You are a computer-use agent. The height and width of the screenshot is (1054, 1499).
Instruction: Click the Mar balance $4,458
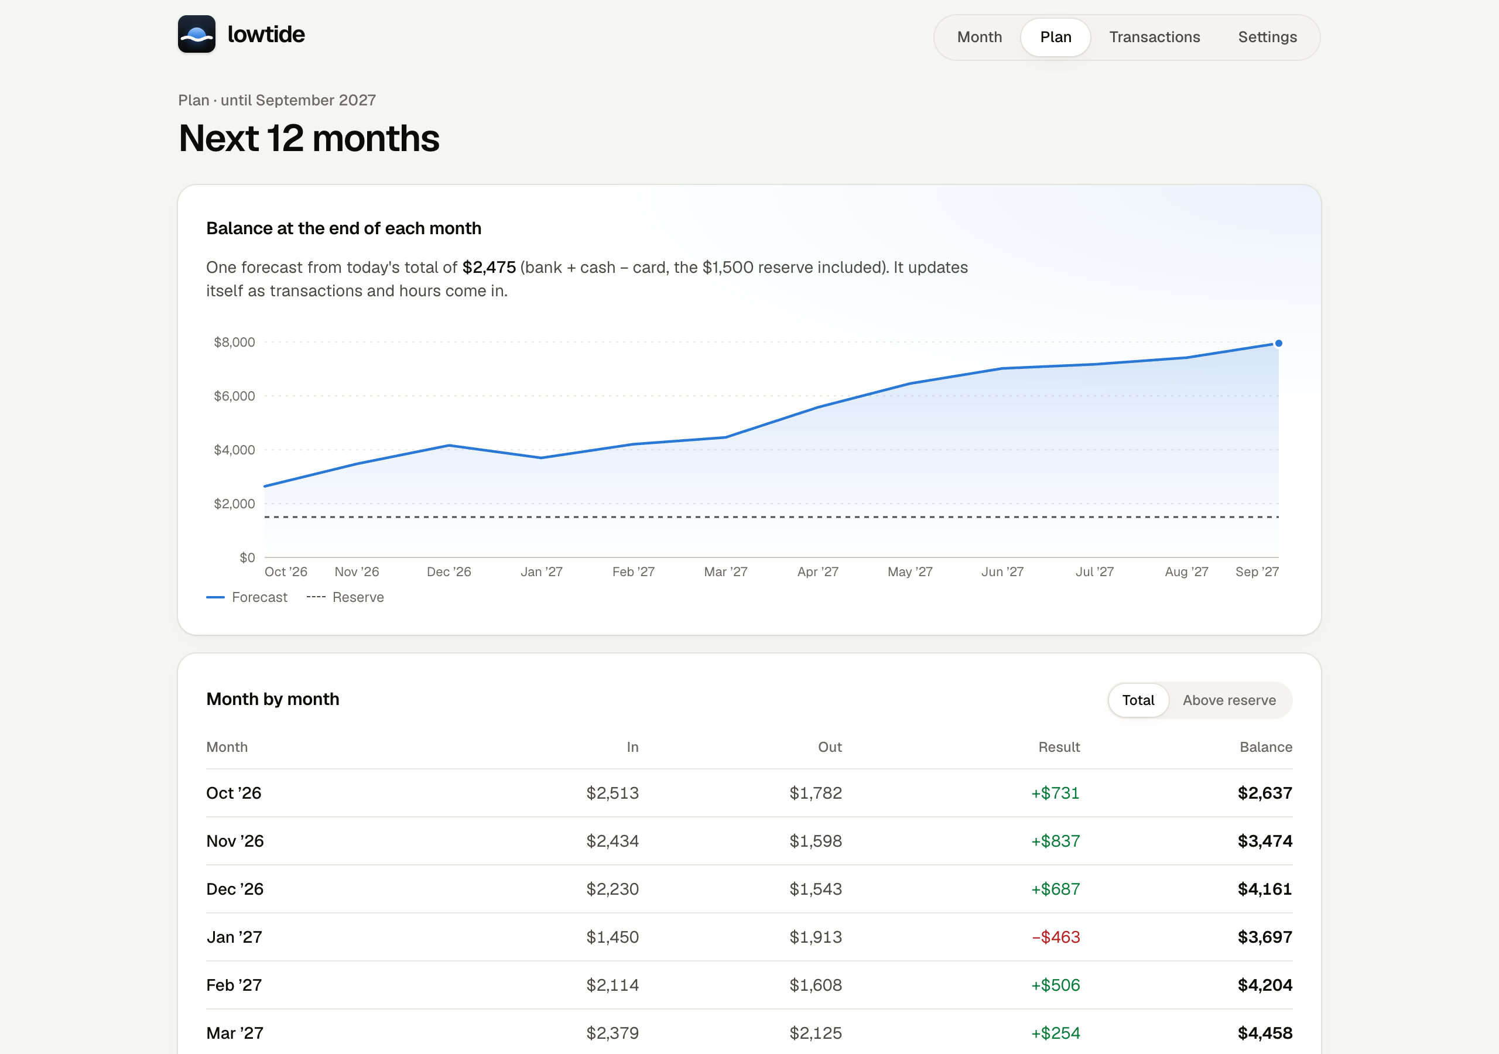click(x=1265, y=1033)
